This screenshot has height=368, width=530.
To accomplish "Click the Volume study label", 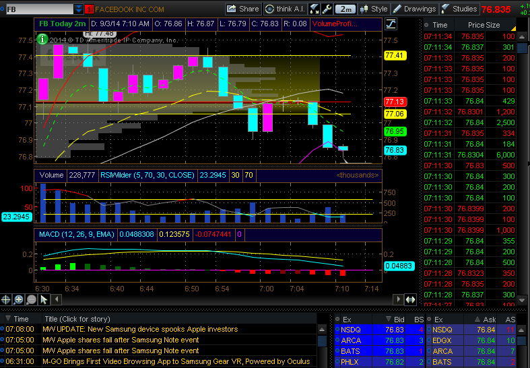I will click(x=51, y=175).
